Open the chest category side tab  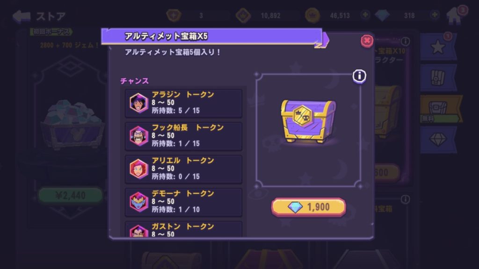[x=438, y=78]
